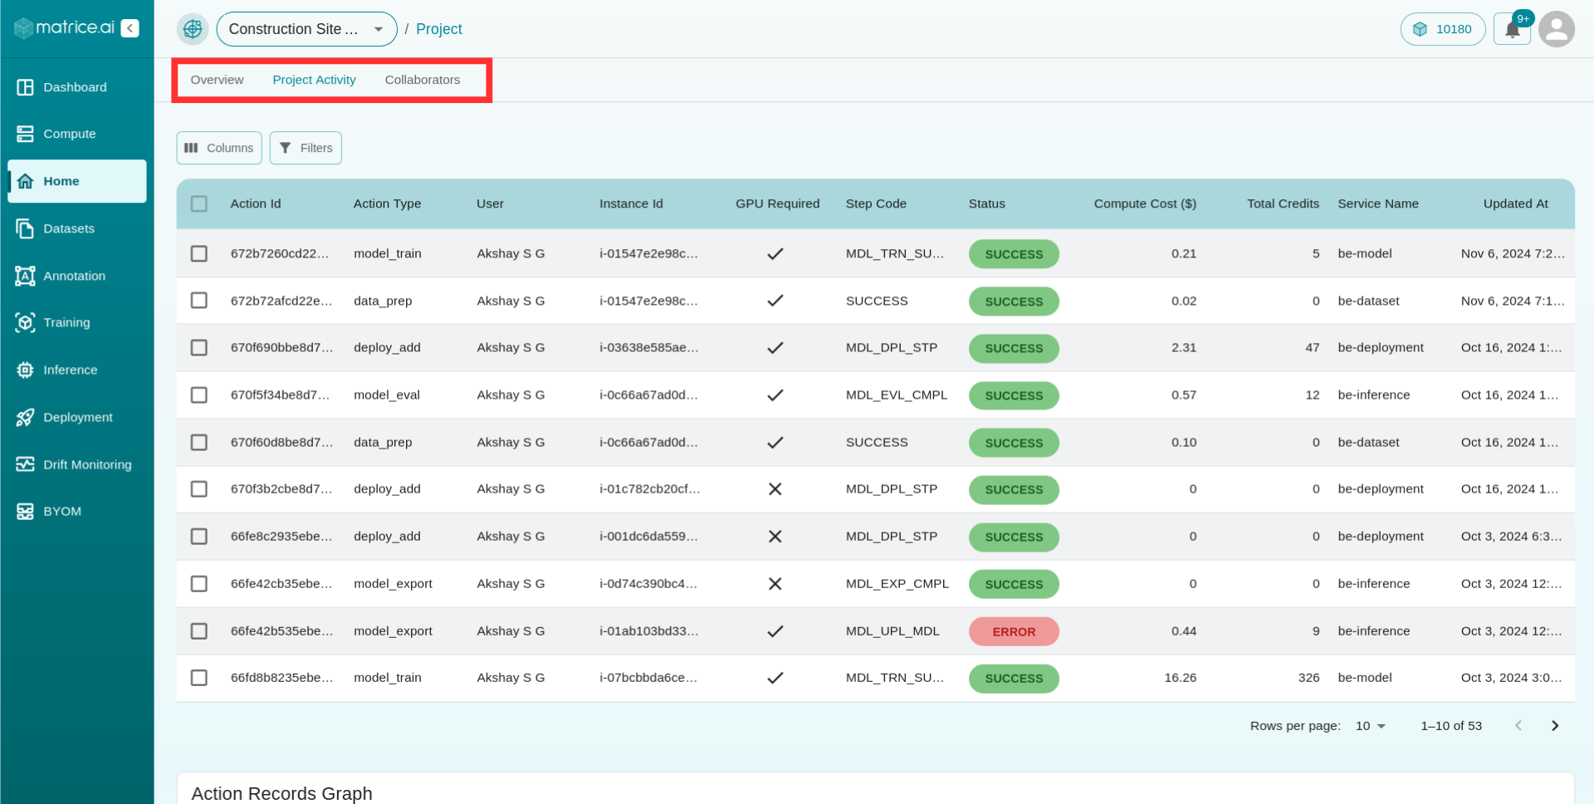Click compute cost 16.26

(x=1181, y=678)
